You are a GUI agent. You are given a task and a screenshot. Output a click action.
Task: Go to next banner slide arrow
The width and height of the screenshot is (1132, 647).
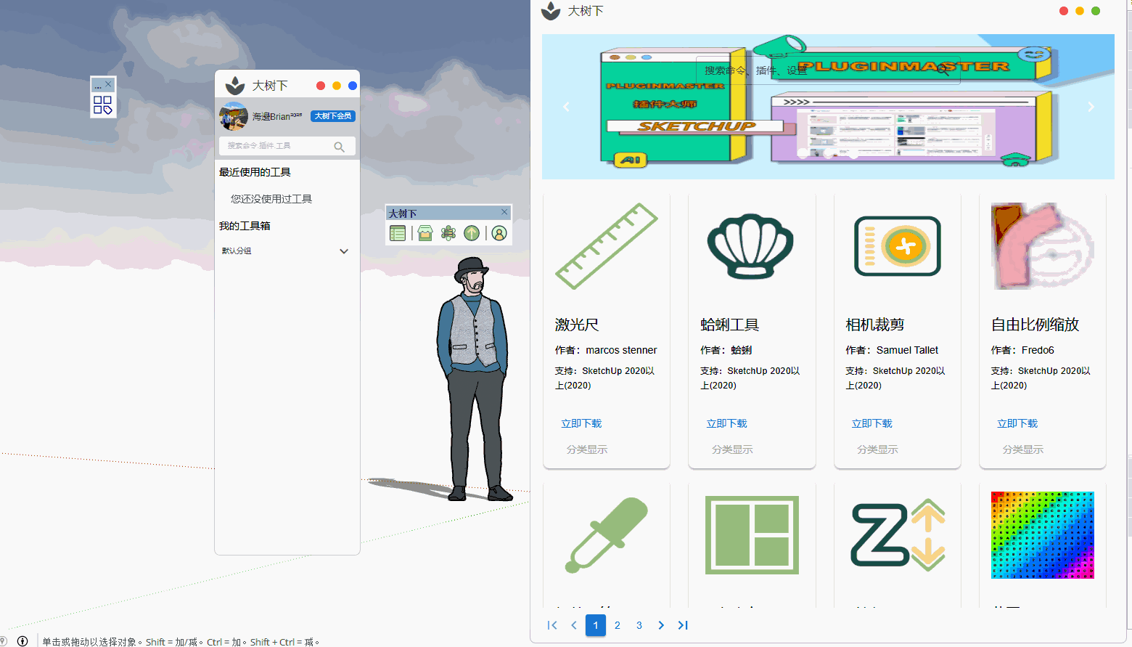click(x=1091, y=107)
